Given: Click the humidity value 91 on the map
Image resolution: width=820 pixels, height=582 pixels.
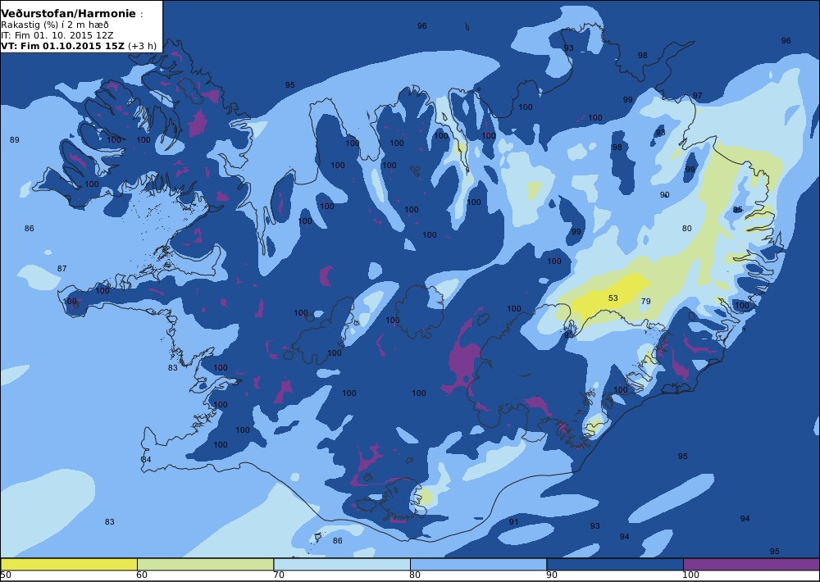Looking at the screenshot, I should 513,522.
